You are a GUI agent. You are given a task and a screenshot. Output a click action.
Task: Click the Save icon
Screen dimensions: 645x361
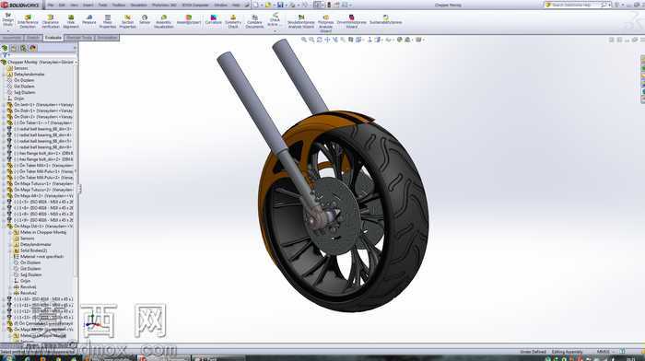(280, 5)
